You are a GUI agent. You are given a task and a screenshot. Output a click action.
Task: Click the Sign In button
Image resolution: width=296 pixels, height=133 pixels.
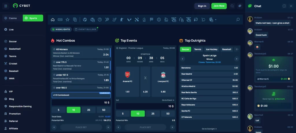pyautogui.click(x=202, y=6)
